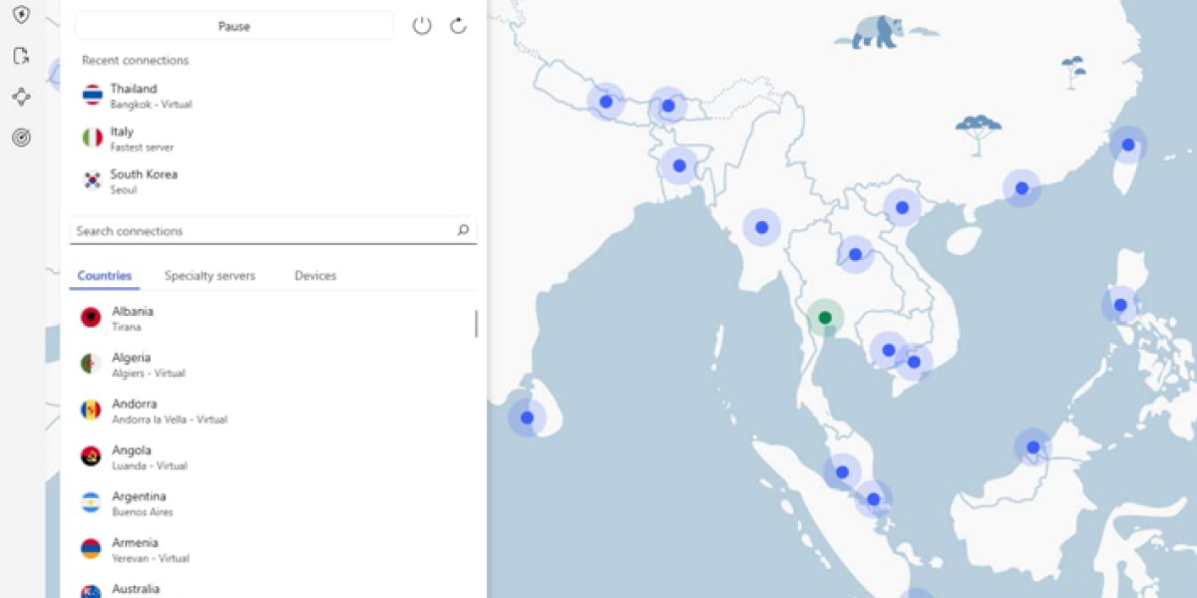This screenshot has width=1197, height=598.
Task: Click the green connected Thailand pin
Action: [x=825, y=318]
